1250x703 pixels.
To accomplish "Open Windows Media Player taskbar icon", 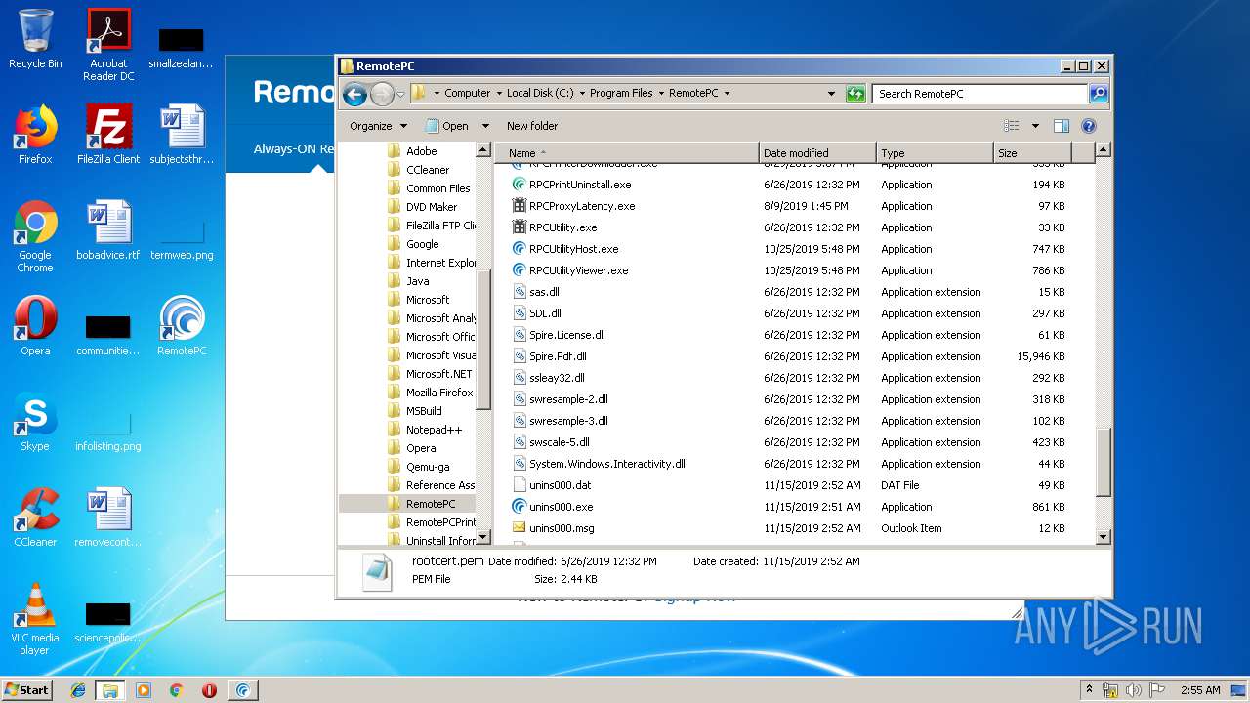I will [x=144, y=690].
